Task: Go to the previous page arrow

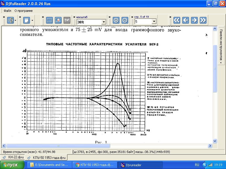Action: [x=186, y=20]
